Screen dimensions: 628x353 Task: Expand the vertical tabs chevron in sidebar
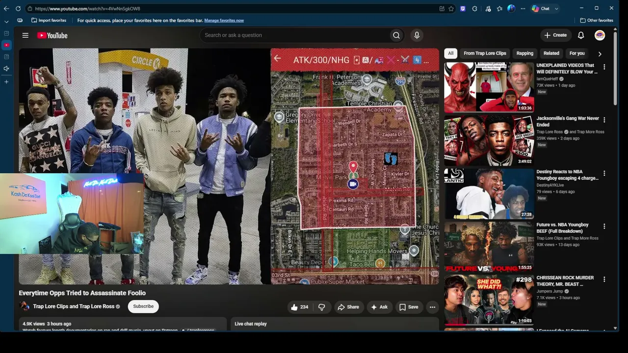6,22
